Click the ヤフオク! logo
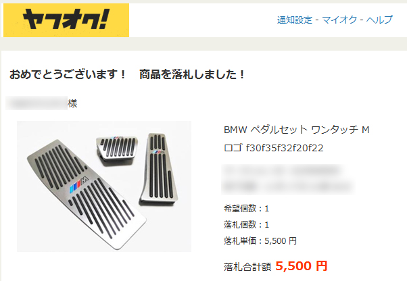The height and width of the screenshot is (281, 407). (66, 20)
